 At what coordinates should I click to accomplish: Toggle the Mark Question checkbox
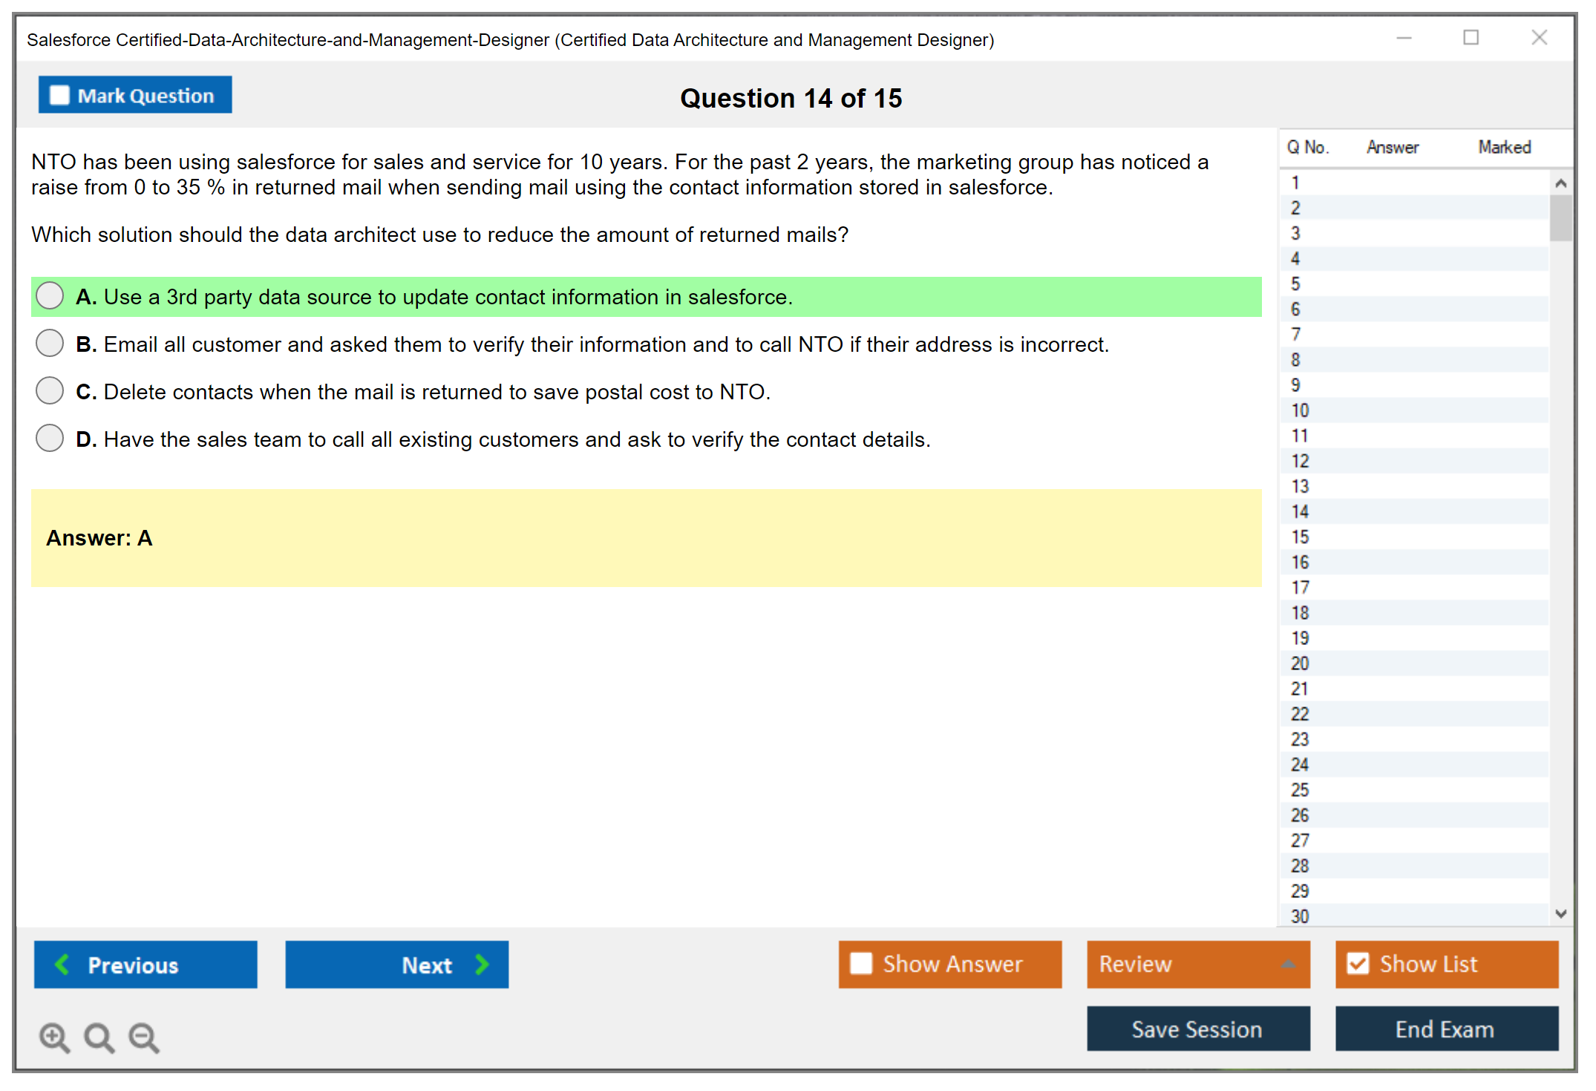coord(59,96)
